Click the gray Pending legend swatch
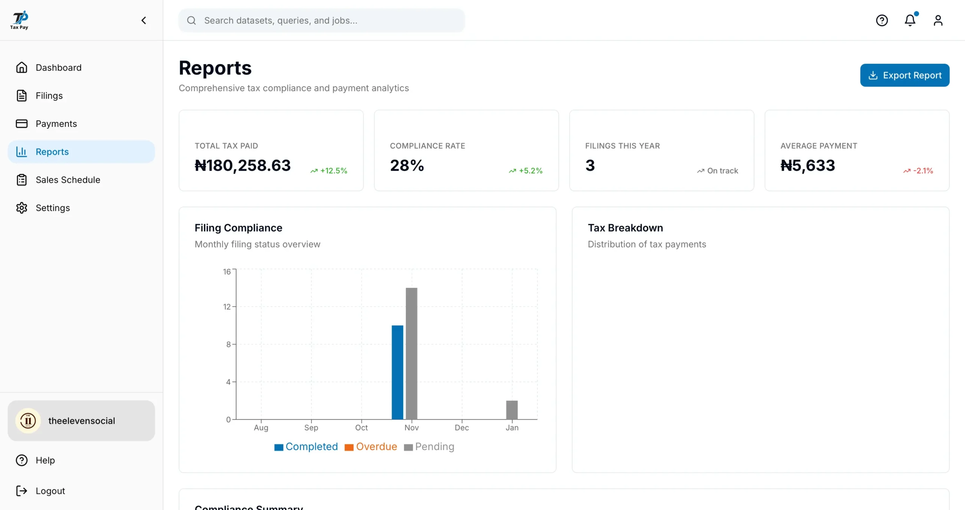The image size is (965, 510). [x=408, y=447]
